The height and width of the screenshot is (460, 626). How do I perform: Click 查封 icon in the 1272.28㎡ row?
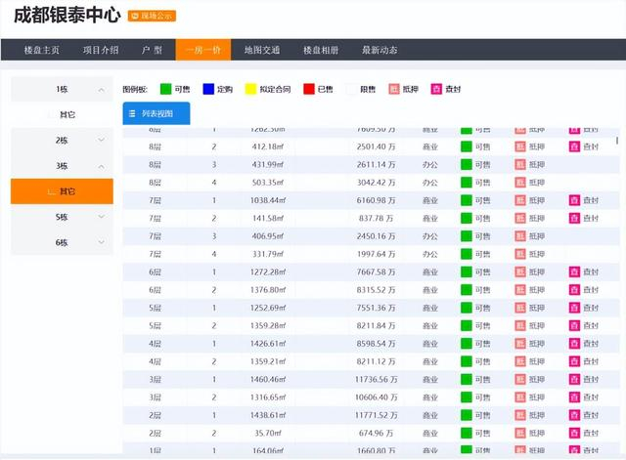[574, 272]
